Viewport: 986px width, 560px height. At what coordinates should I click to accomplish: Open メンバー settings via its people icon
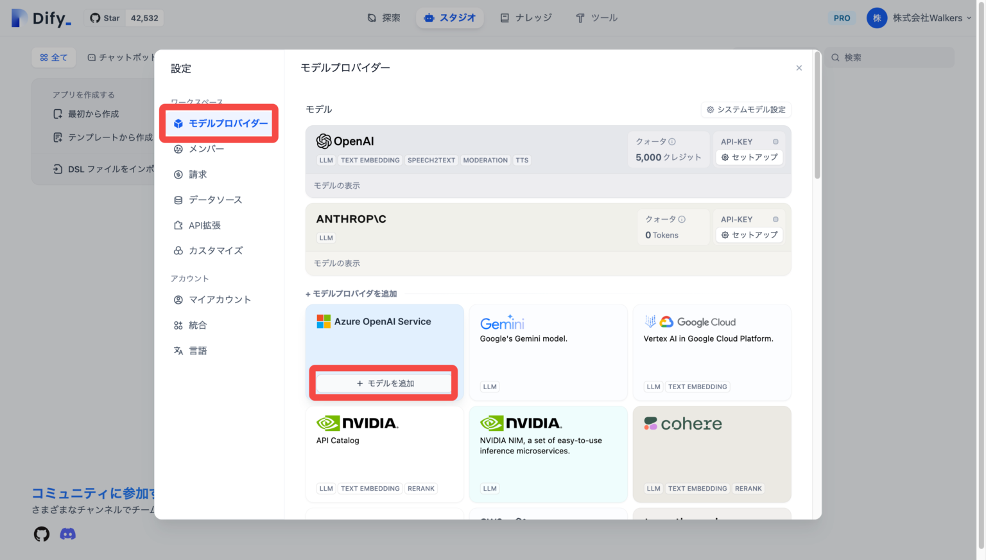coord(178,148)
